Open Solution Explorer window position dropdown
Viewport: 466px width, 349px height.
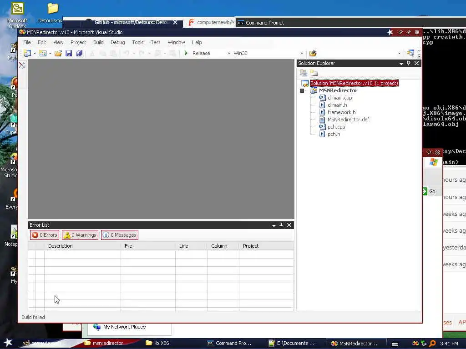(x=401, y=64)
